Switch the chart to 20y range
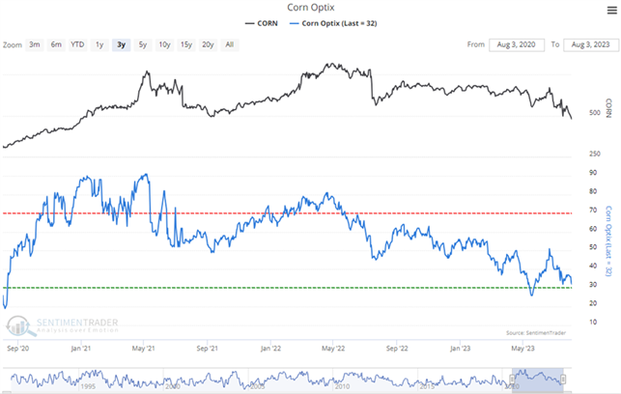The height and width of the screenshot is (394, 621). pyautogui.click(x=208, y=44)
